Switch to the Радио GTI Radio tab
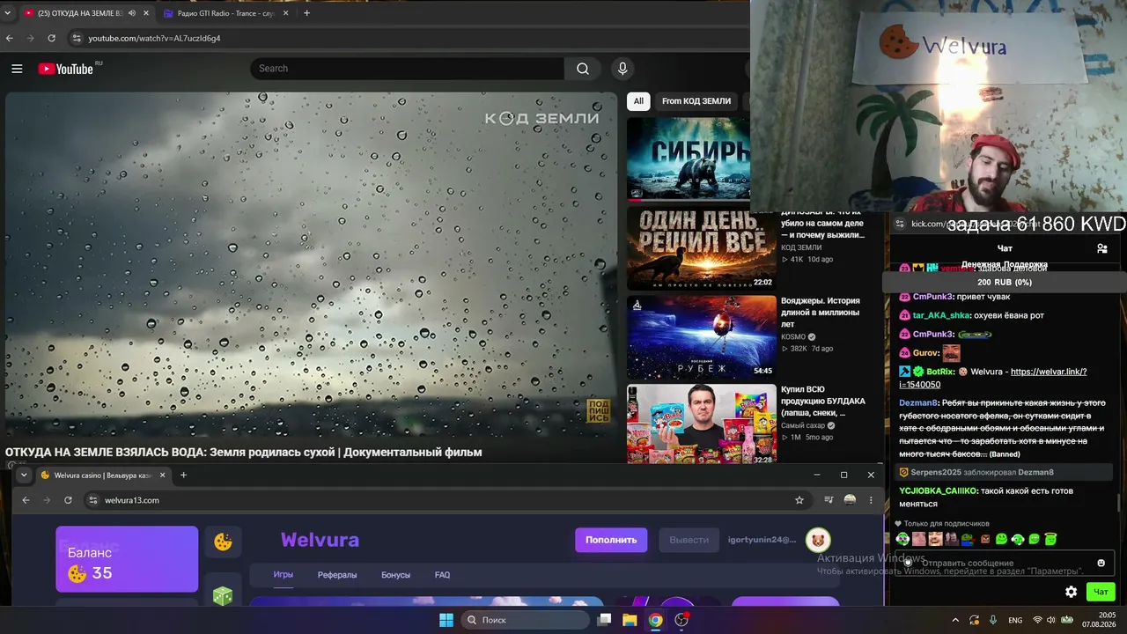1127x634 pixels. [225, 13]
